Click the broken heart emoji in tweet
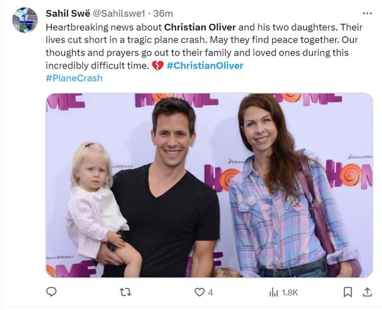Viewport: 382px width, 310px height. pyautogui.click(x=158, y=66)
